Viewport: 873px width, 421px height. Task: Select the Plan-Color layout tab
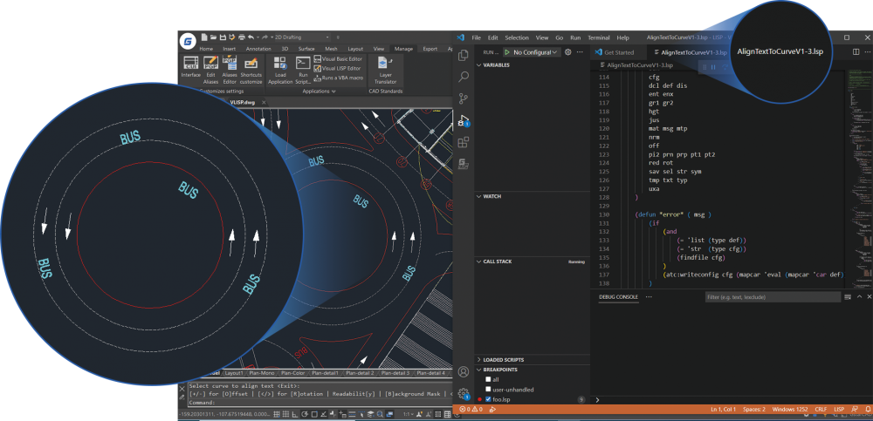pyautogui.click(x=292, y=373)
